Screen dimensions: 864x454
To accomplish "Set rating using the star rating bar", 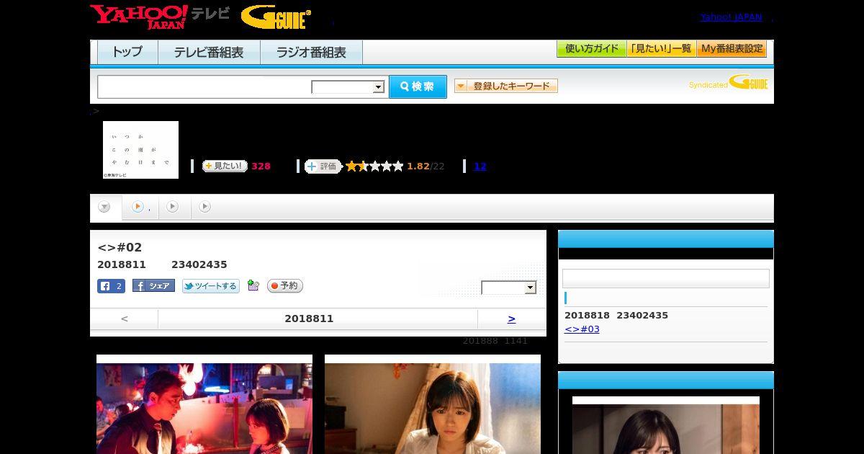I will coord(374,166).
